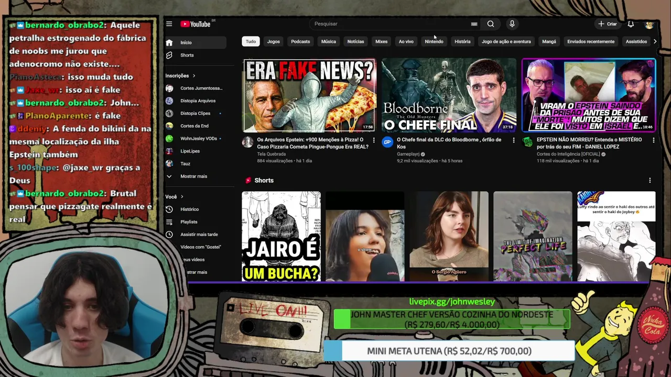Open Cortes do Inteligência channel avatar

(527, 142)
